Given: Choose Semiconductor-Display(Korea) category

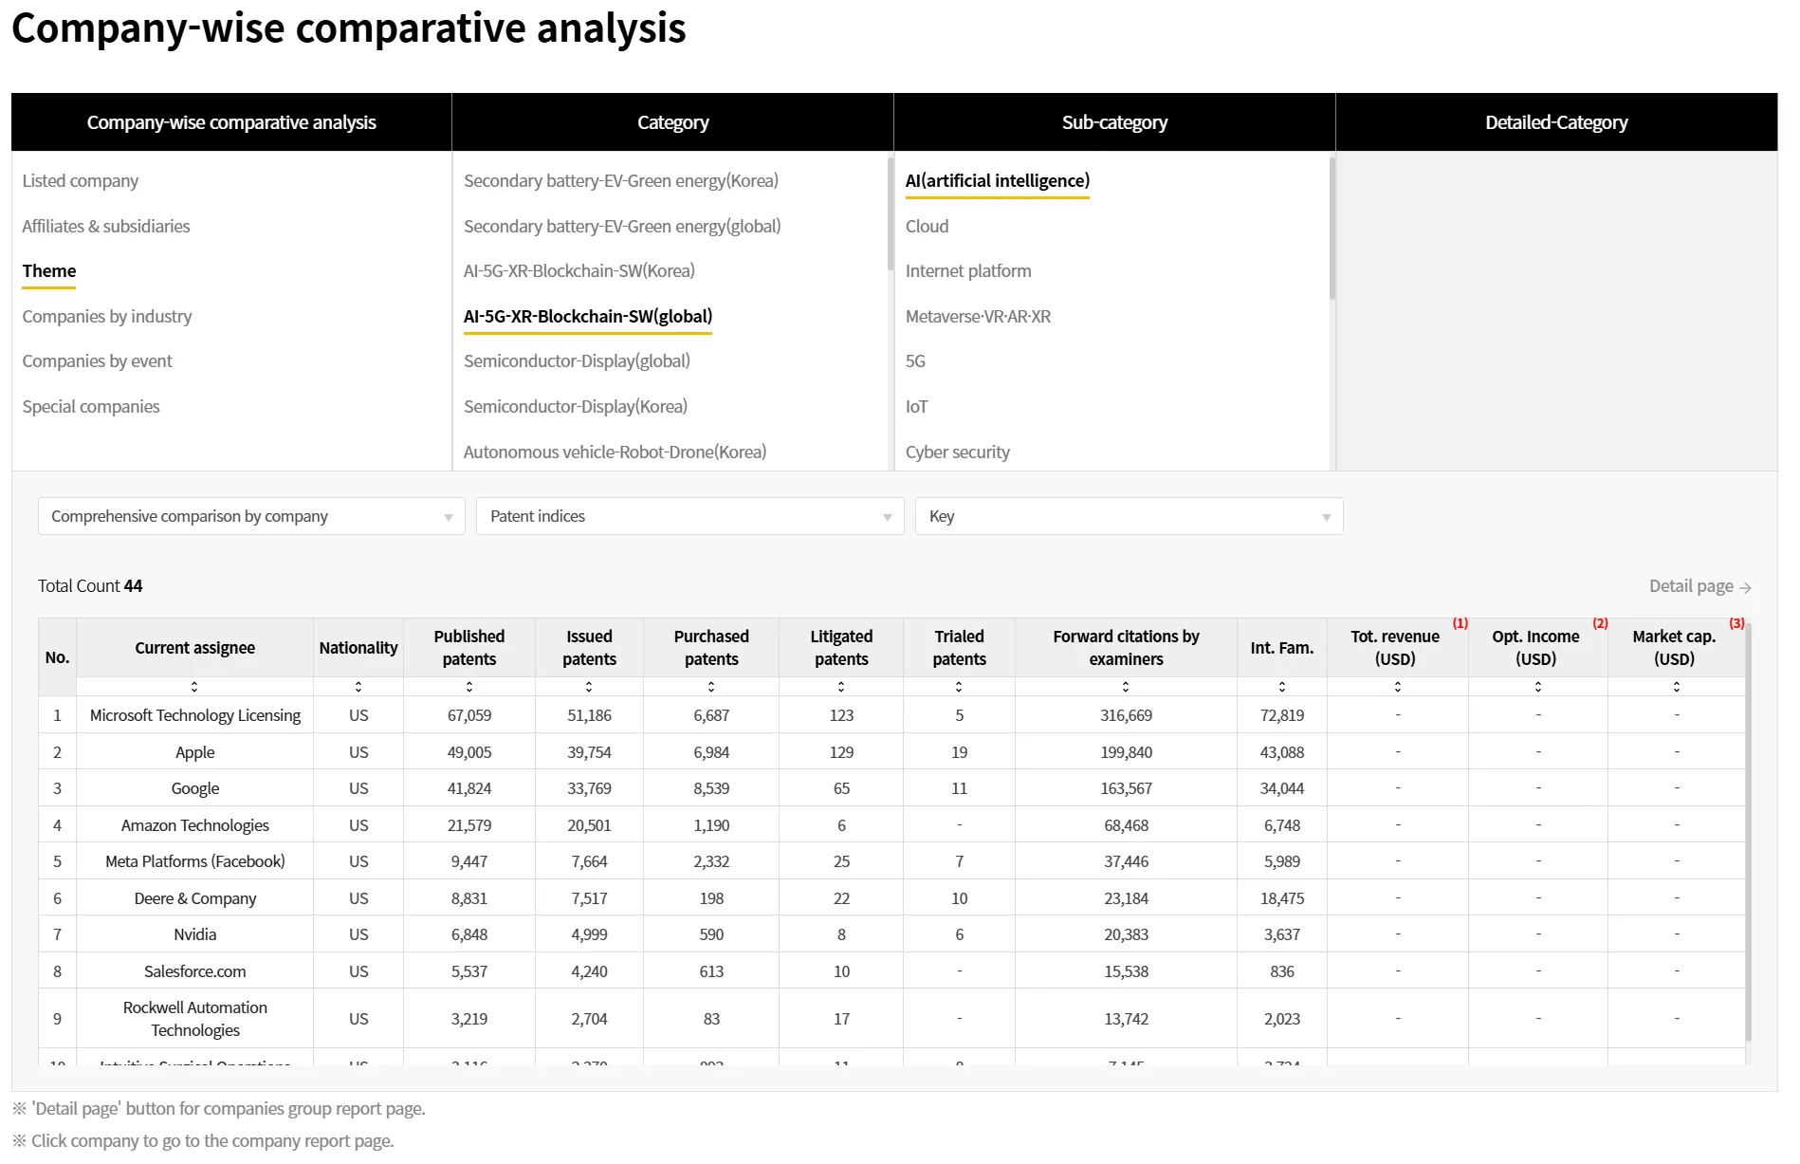Looking at the screenshot, I should pyautogui.click(x=576, y=406).
